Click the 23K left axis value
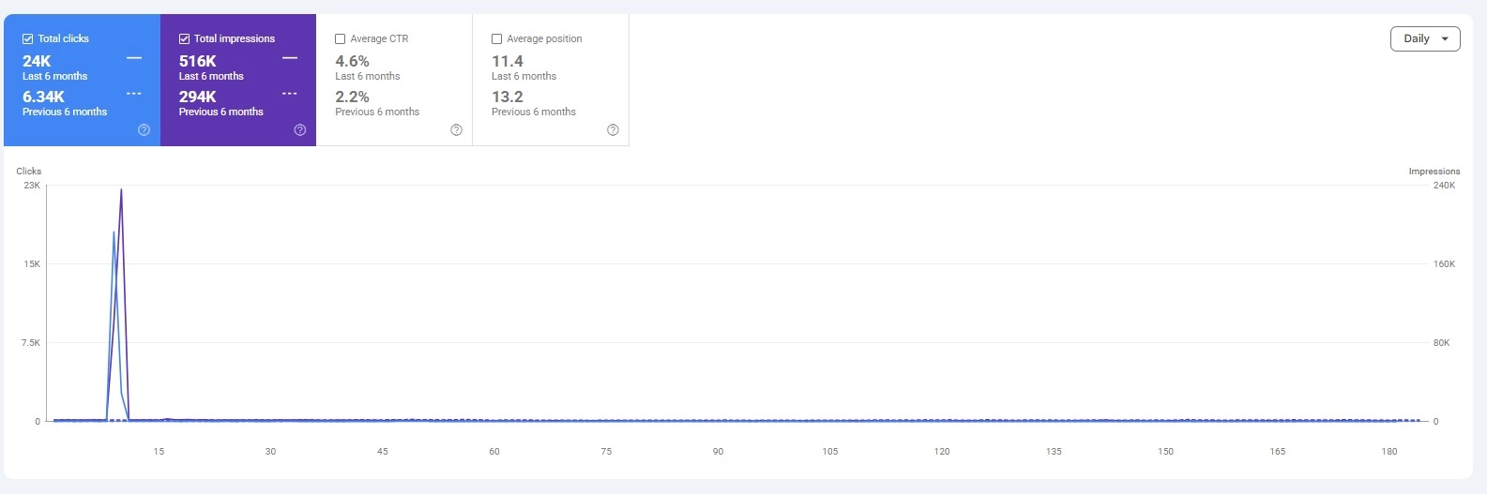The image size is (1487, 494). click(x=32, y=186)
